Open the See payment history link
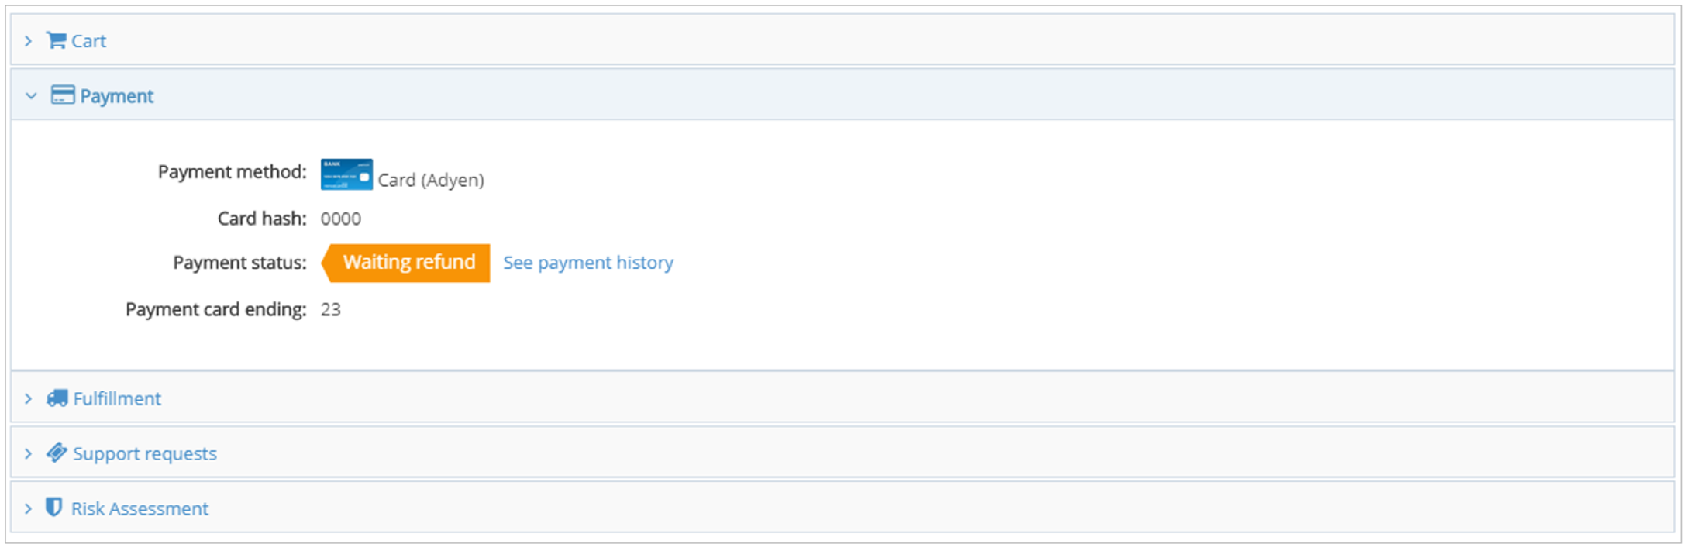This screenshot has width=1688, height=551. coord(588,263)
